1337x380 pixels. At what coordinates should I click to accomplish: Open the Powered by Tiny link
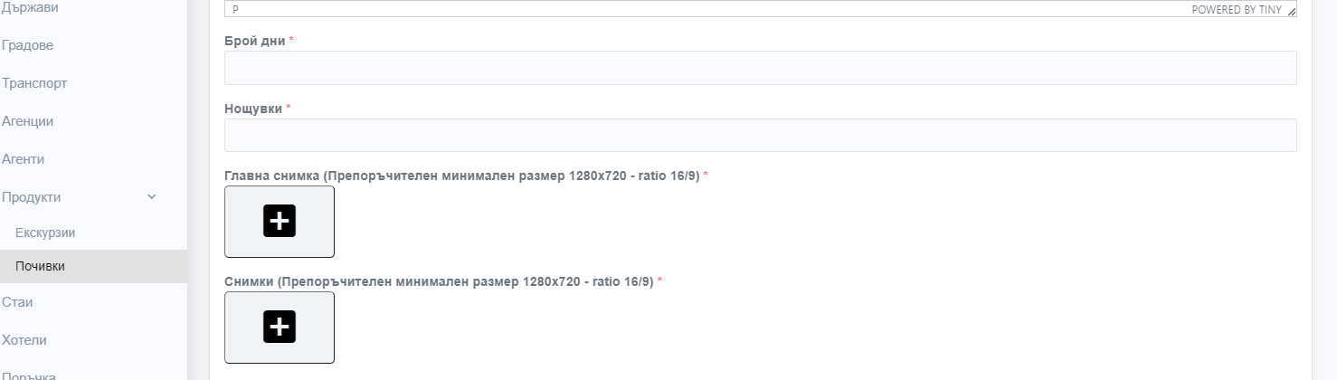pos(1236,10)
